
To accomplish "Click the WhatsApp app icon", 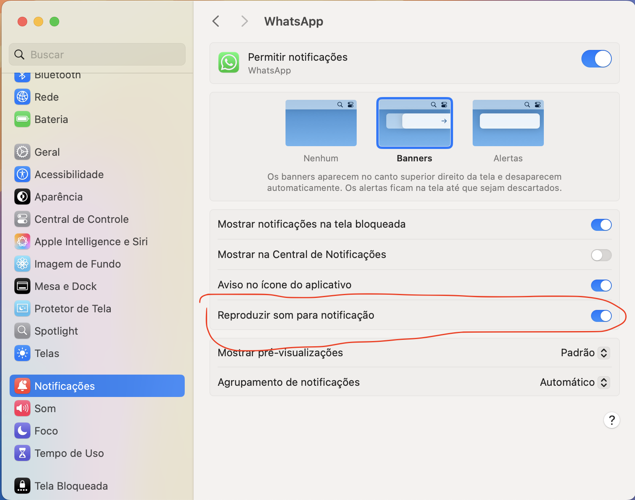I will click(x=229, y=63).
